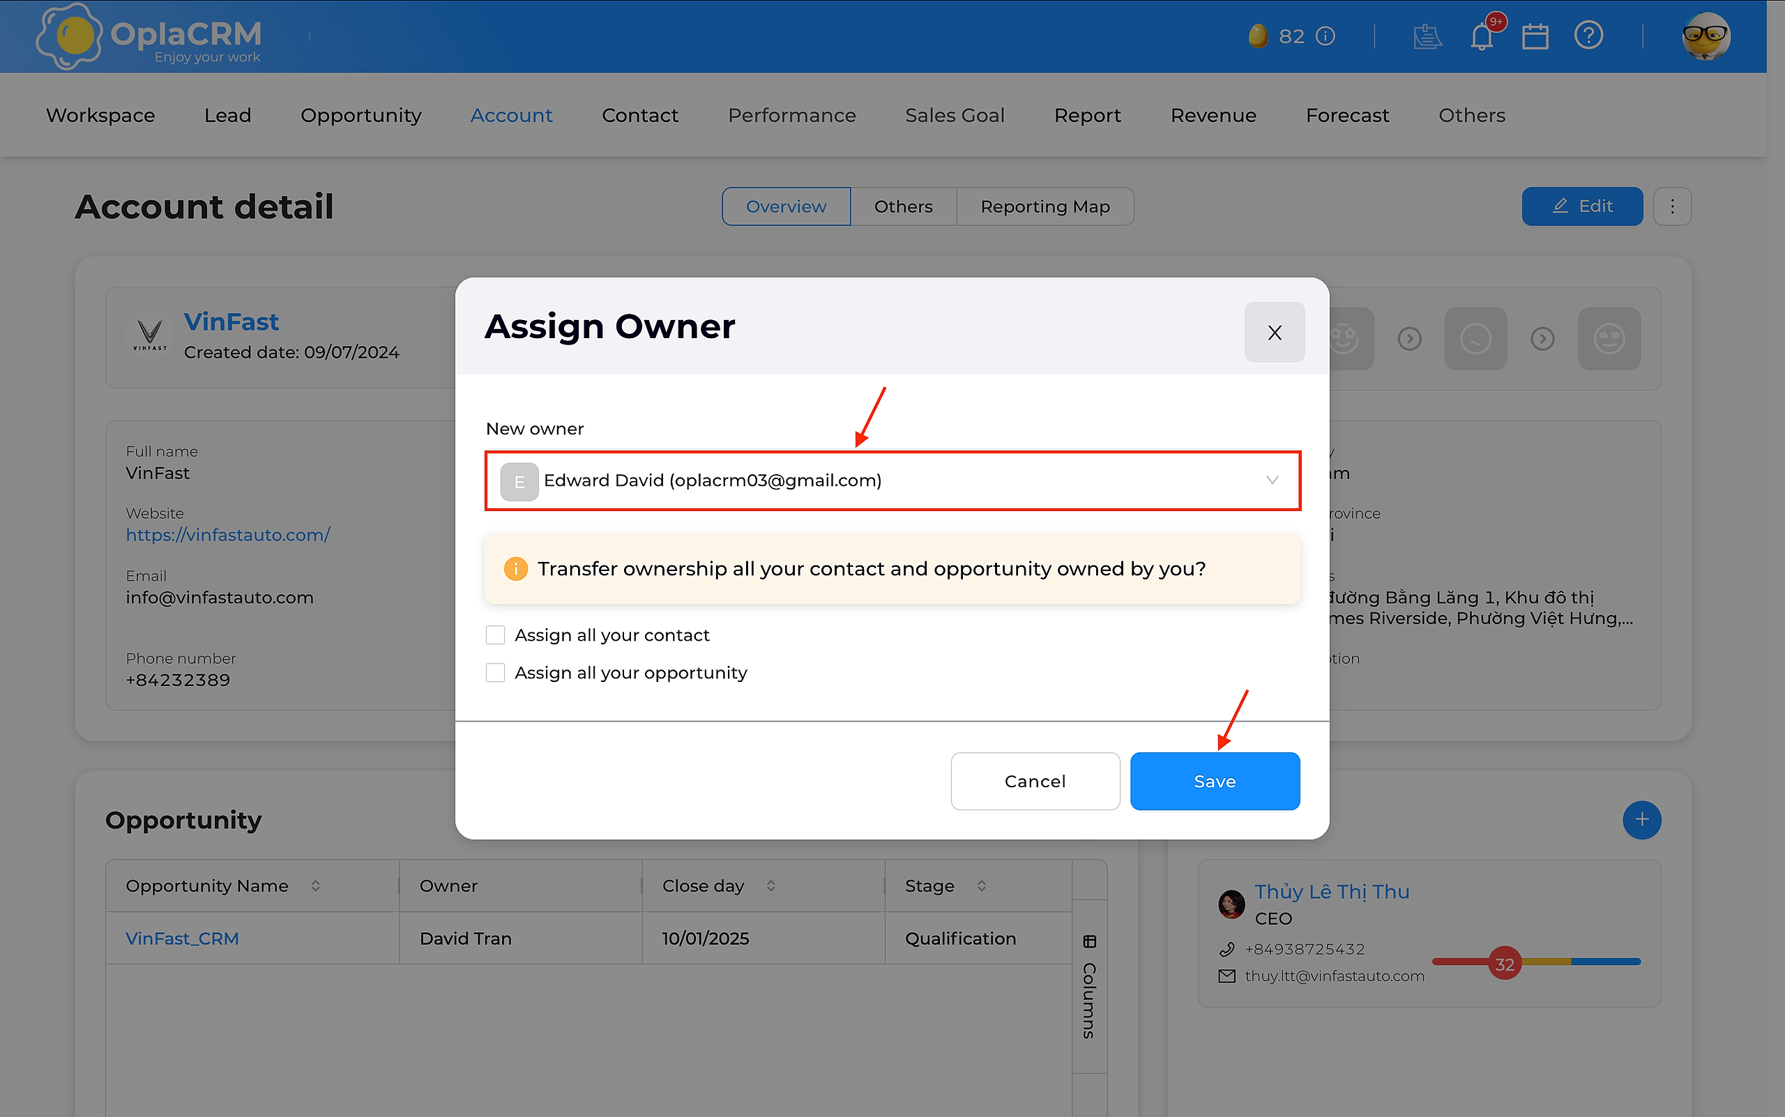Screen dimensions: 1785x1117
Task: Select the sad face satisfaction icon
Action: 1609,339
